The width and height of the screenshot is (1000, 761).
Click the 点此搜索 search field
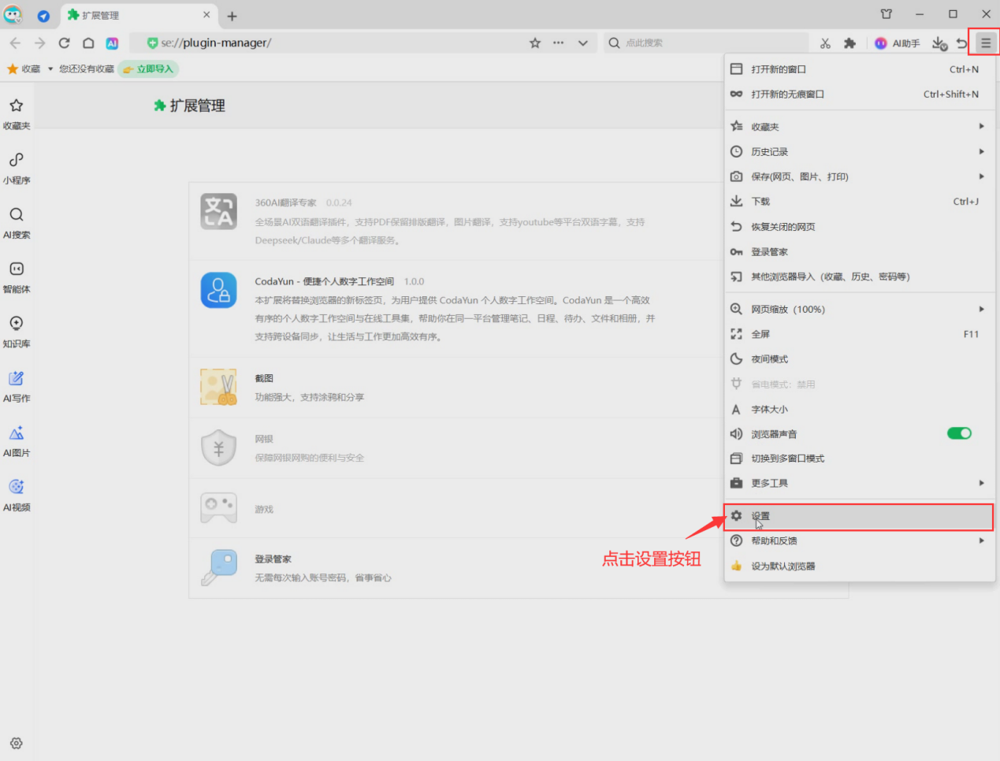pos(709,43)
